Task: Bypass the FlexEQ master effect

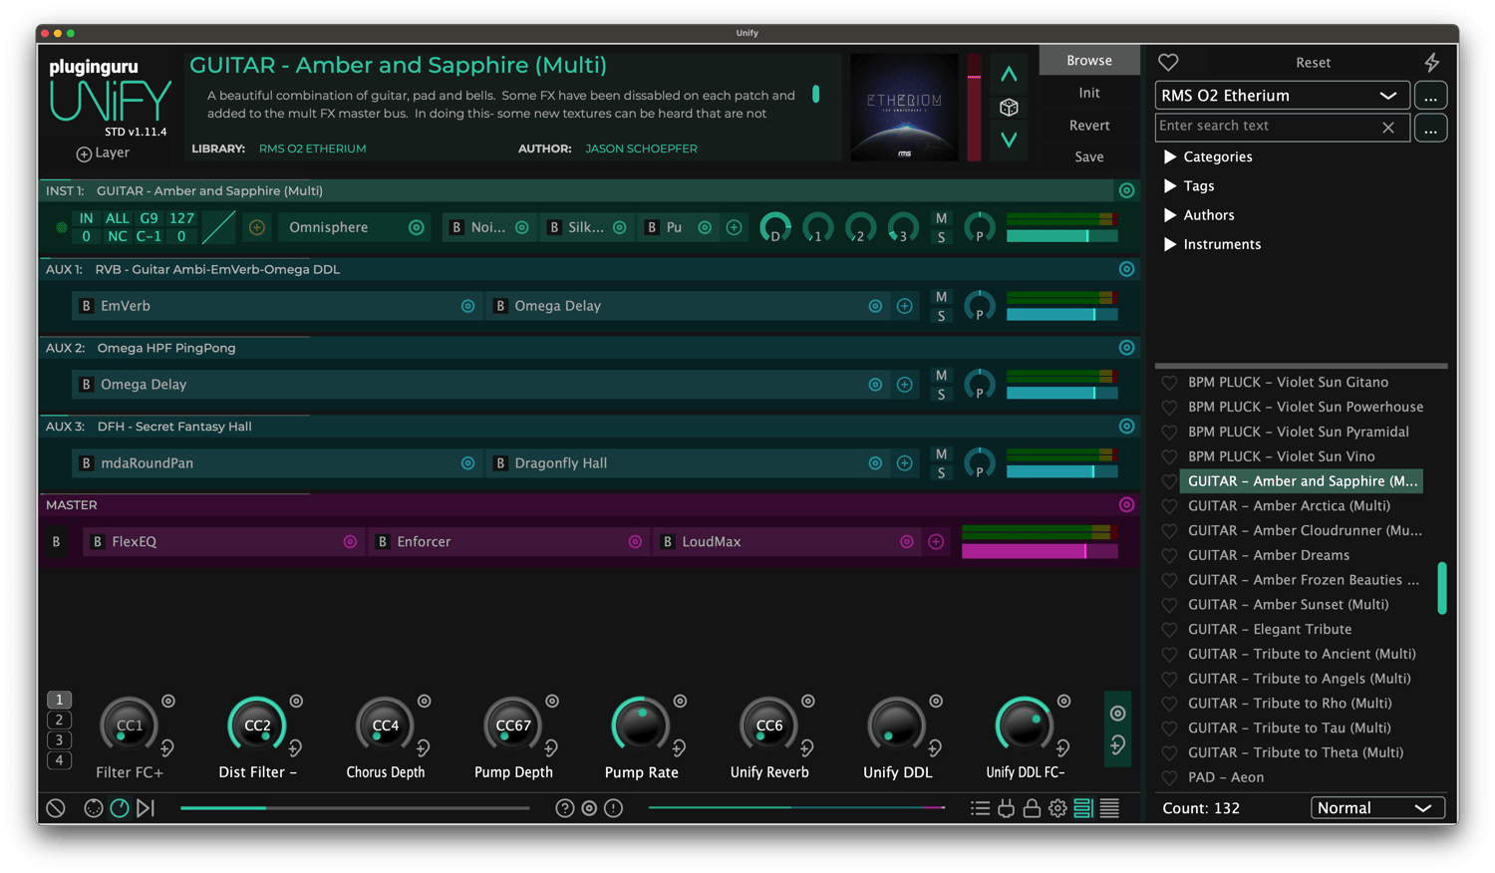Action: tap(98, 542)
